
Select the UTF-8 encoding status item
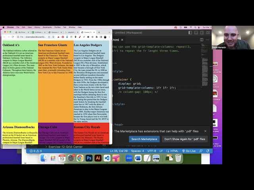coord(152,151)
